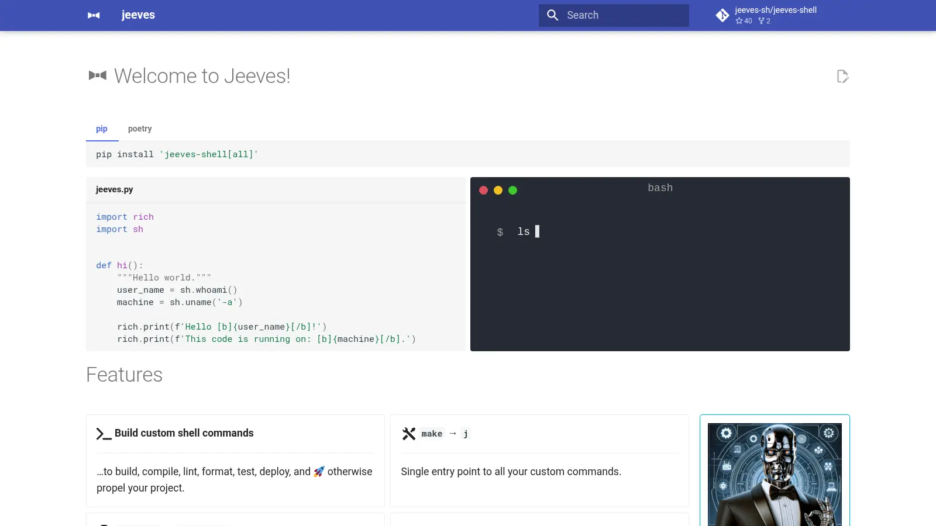The image size is (936, 526).
Task: Click the ls command in terminal
Action: click(x=524, y=231)
